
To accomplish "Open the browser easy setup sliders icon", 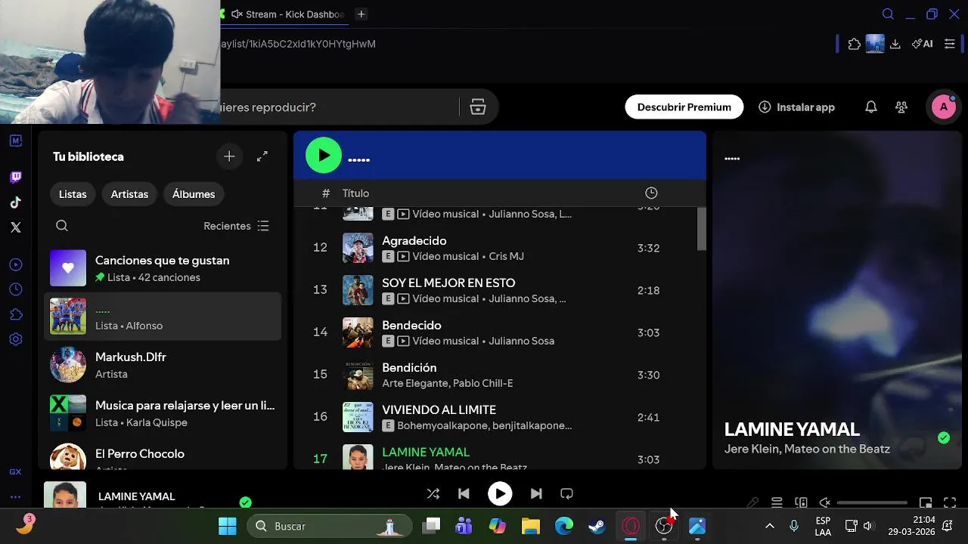I will coord(950,44).
